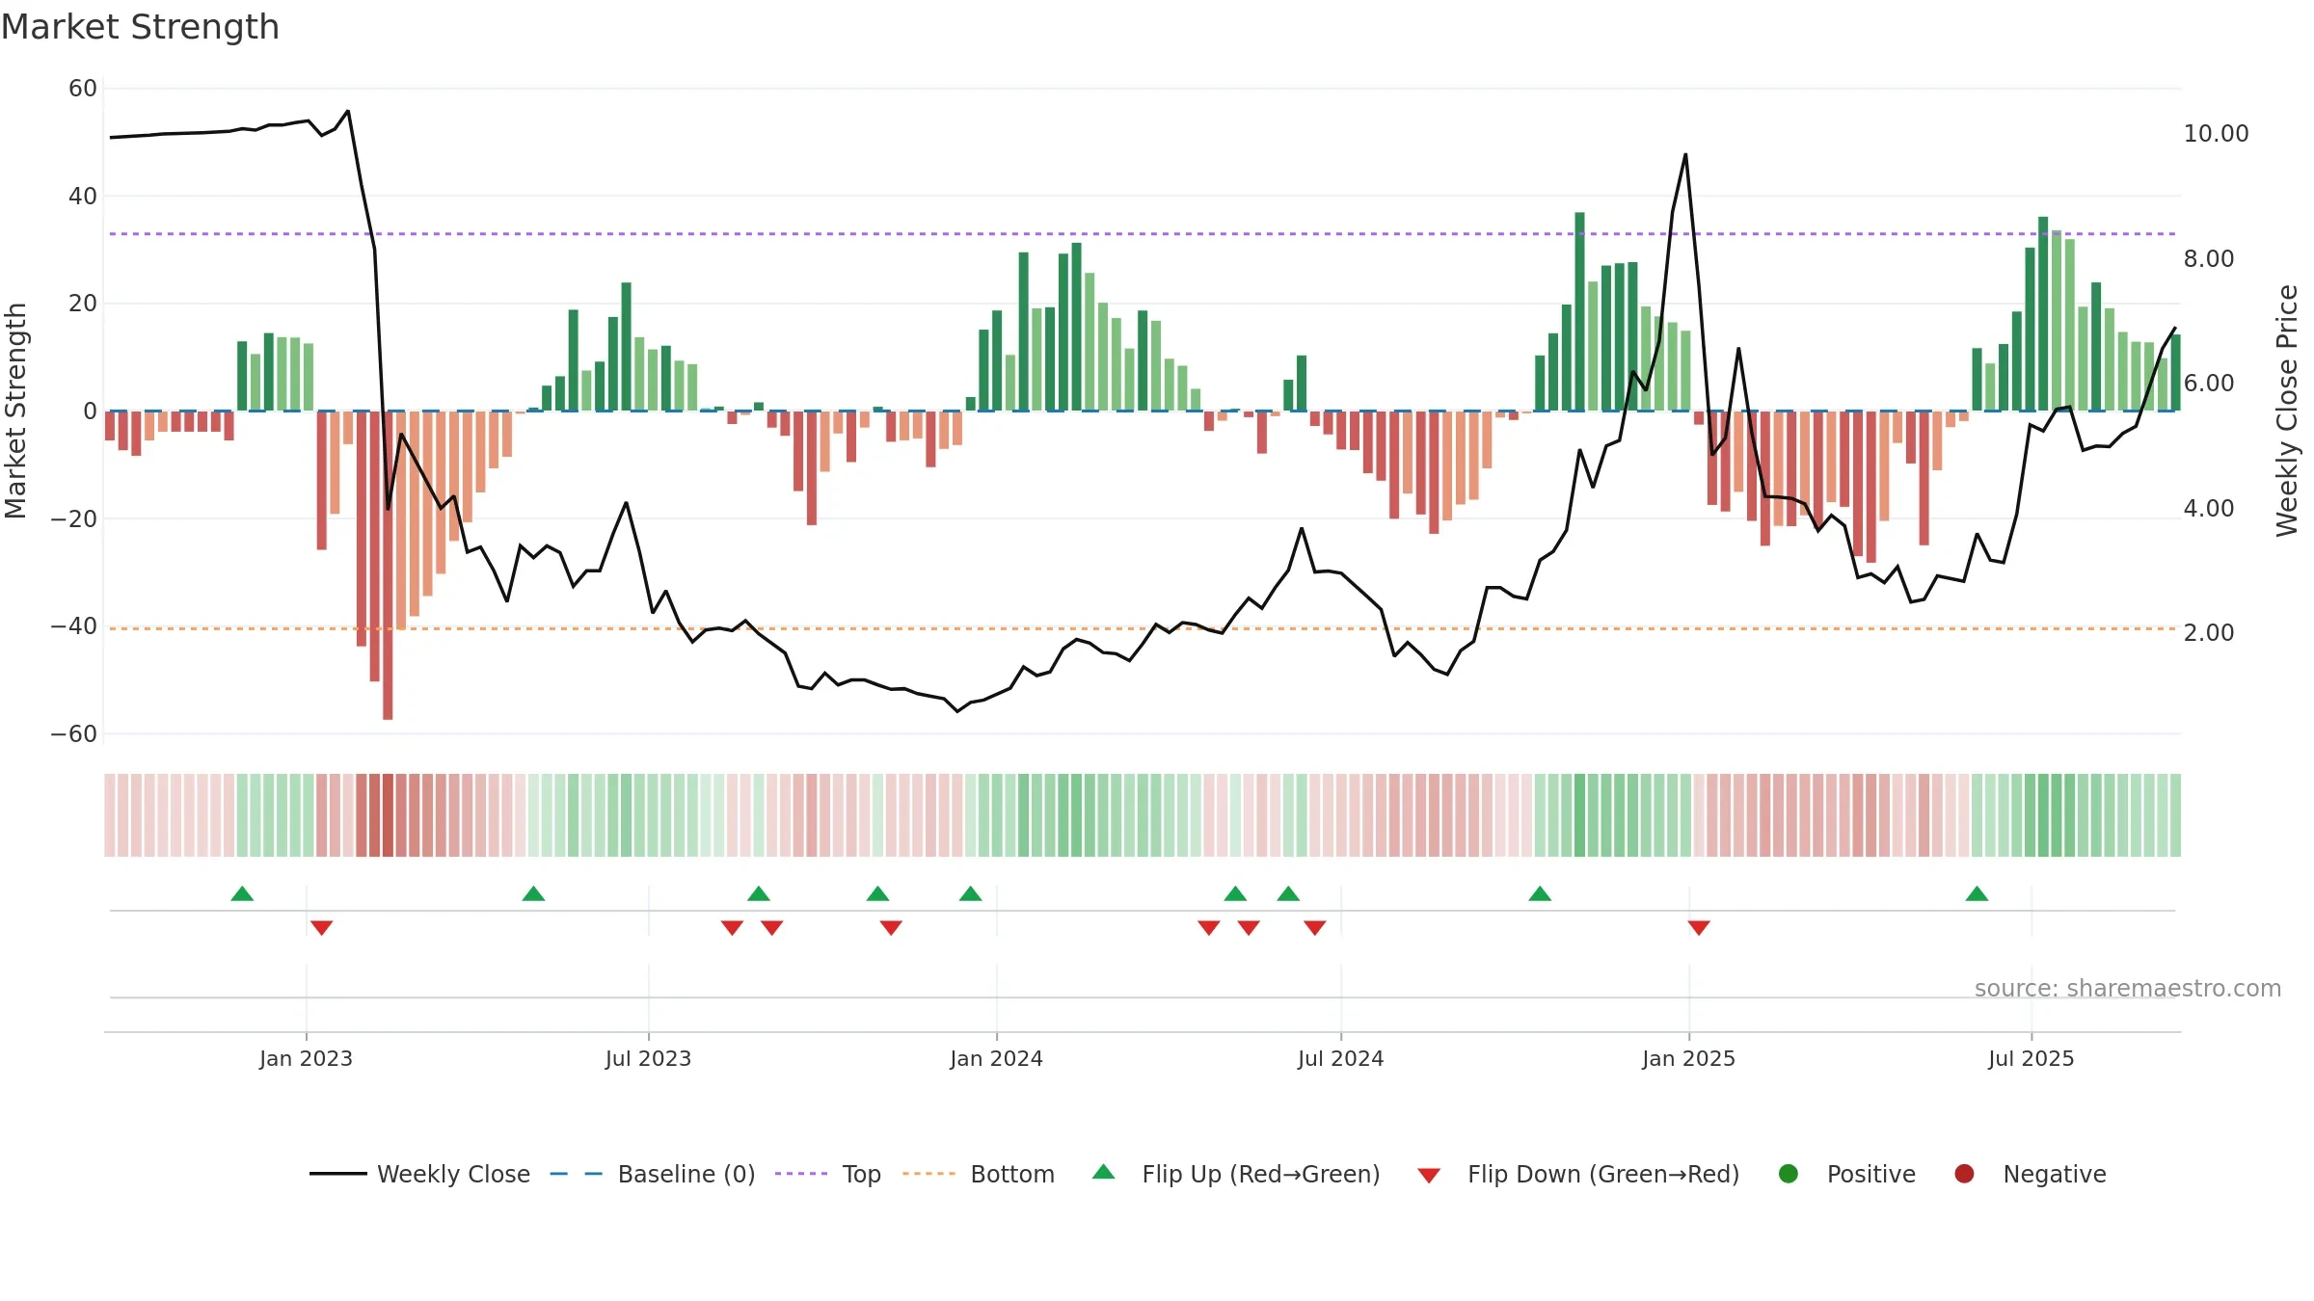Select the Flip Up marker immediately before Jan 2024

click(x=971, y=893)
